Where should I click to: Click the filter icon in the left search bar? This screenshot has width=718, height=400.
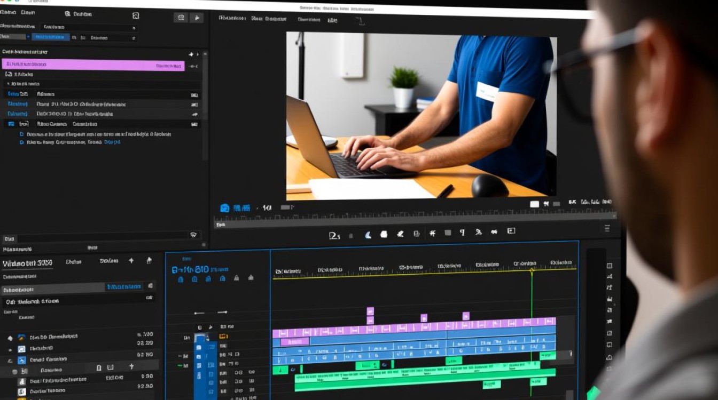[x=193, y=235]
